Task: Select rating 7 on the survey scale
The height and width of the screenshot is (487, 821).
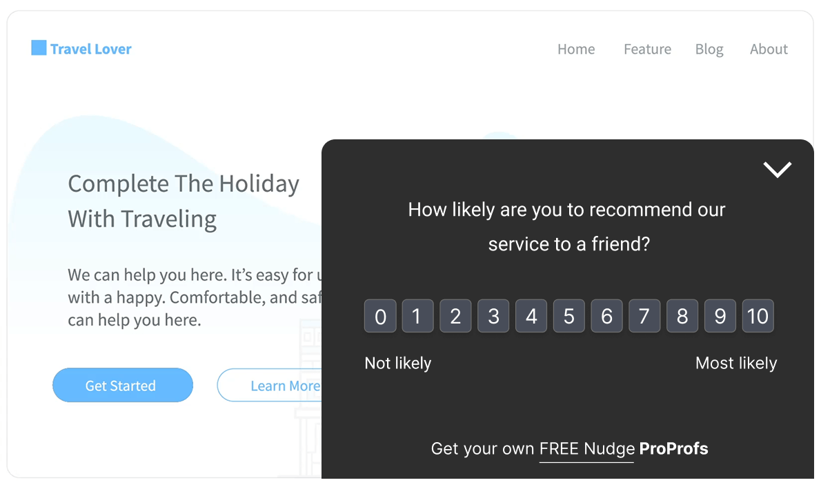Action: [x=644, y=316]
